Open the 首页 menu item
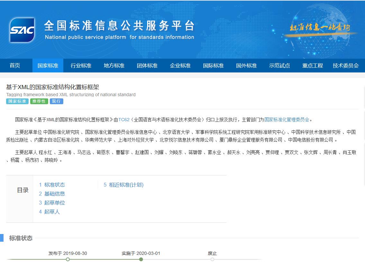Viewport: 365px width, 276px height. (15, 65)
